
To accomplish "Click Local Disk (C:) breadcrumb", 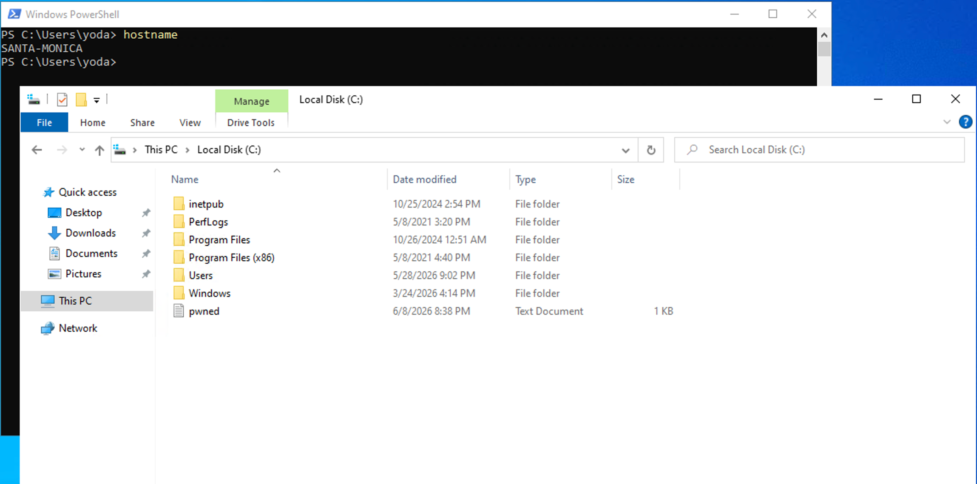I will click(229, 150).
